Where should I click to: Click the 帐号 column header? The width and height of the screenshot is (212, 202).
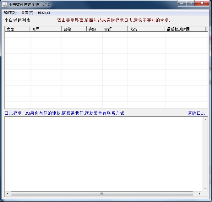pos(46,29)
